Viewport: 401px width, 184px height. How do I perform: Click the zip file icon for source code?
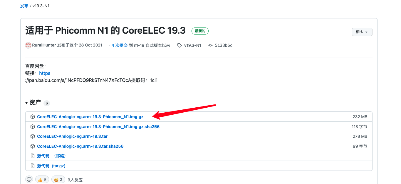pyautogui.click(x=33, y=156)
